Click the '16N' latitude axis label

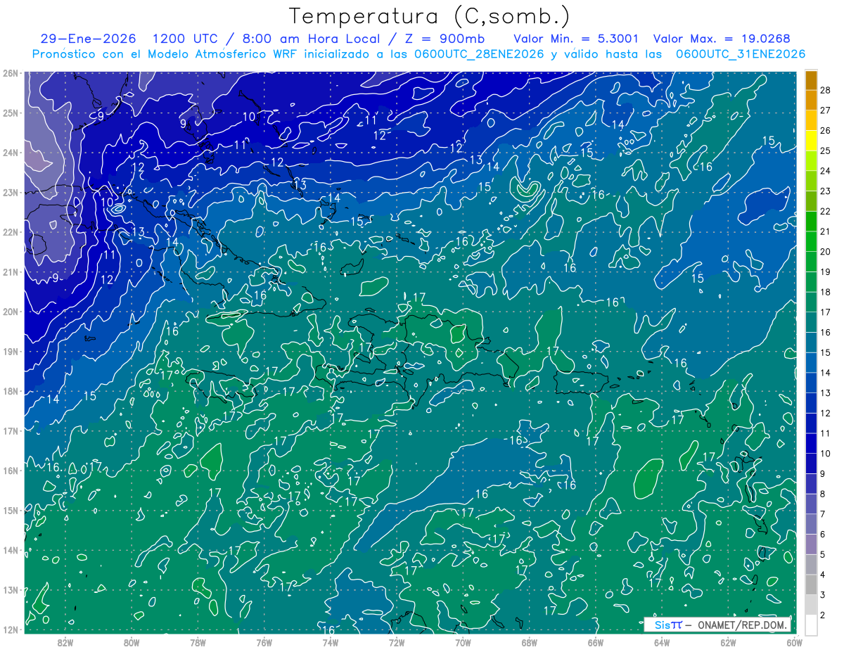point(10,471)
